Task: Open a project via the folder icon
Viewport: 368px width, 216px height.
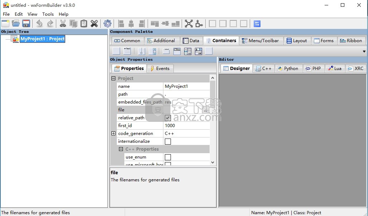Action: (16, 24)
